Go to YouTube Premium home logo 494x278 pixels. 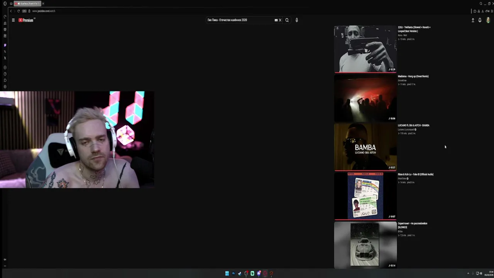pyautogui.click(x=27, y=20)
